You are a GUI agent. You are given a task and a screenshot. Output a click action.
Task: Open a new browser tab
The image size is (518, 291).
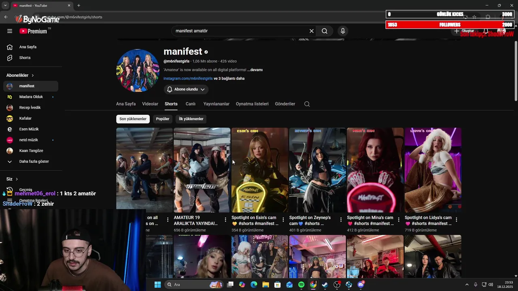point(79,6)
